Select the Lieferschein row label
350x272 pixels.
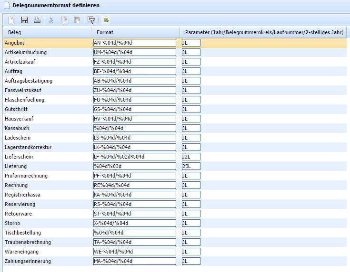19,157
